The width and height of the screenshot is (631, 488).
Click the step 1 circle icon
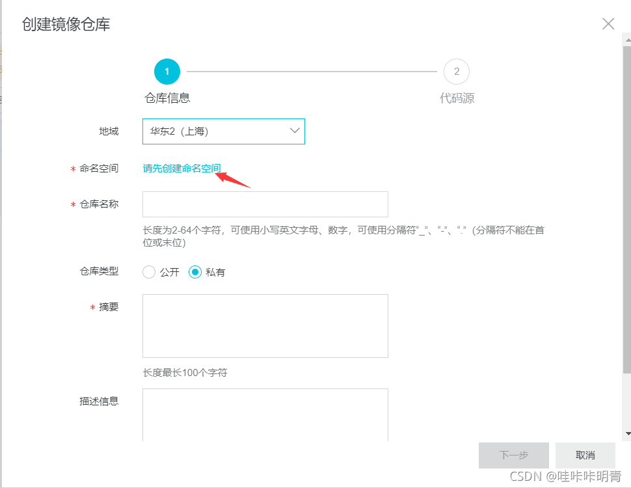click(167, 72)
